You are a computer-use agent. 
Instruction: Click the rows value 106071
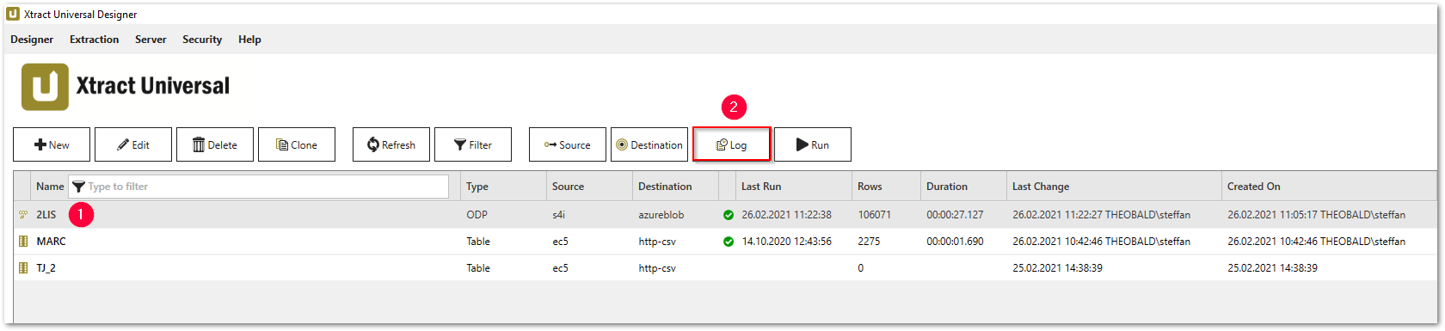pos(874,215)
